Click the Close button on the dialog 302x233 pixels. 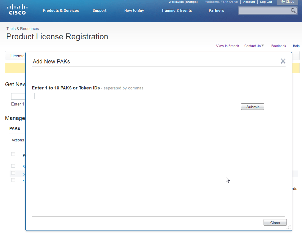[275, 222]
